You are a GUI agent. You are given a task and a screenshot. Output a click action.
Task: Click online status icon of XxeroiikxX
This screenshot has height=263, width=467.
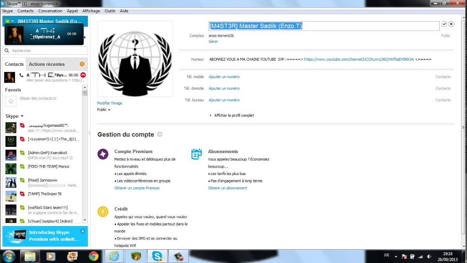22,153
